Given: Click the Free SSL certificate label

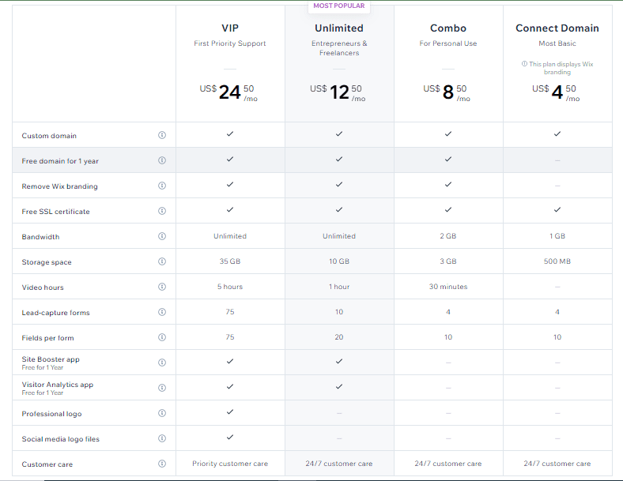Looking at the screenshot, I should click(x=55, y=212).
